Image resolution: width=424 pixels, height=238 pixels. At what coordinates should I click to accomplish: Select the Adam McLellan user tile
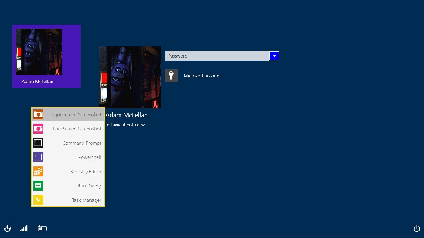(47, 56)
